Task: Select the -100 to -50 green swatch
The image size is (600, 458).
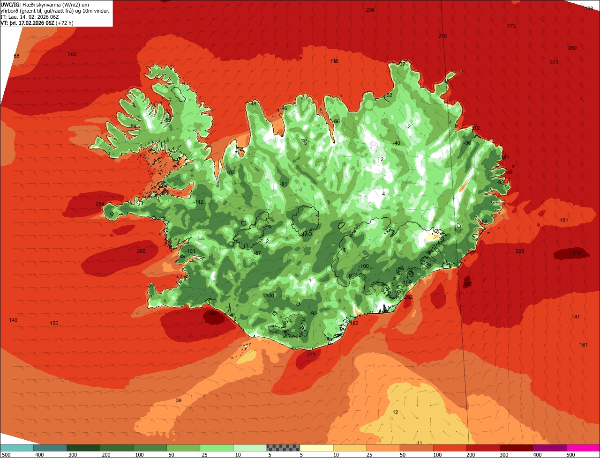Action: (150, 448)
